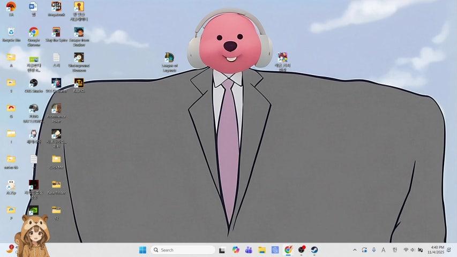Open the Click Me folder
This screenshot has width=457, height=257.
[x=56, y=160]
